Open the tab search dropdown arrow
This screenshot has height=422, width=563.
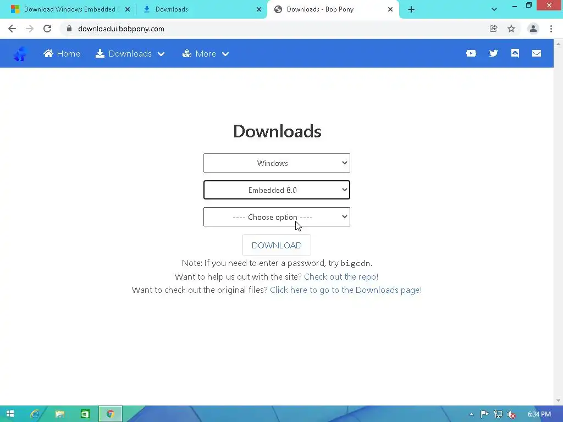tap(494, 9)
